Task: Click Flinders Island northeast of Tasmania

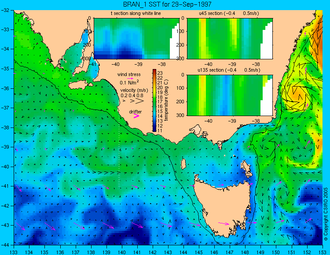Action: [x=247, y=168]
